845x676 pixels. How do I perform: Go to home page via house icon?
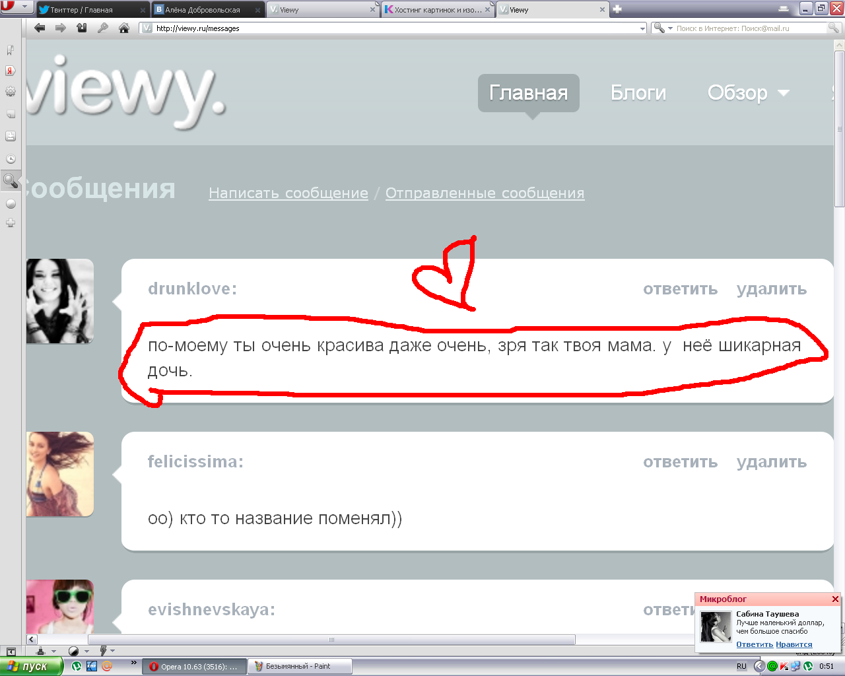(123, 28)
